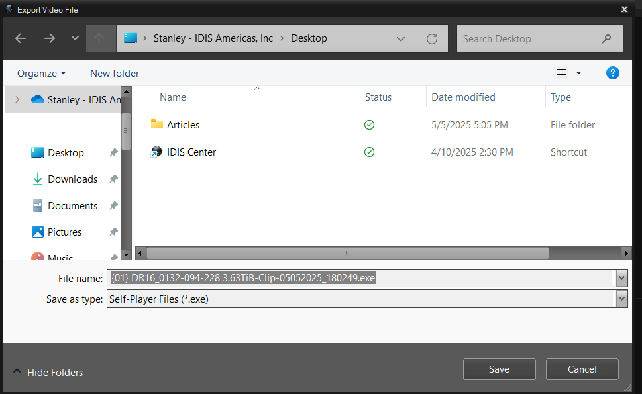Click the Articles folder icon
642x394 pixels.
(157, 124)
